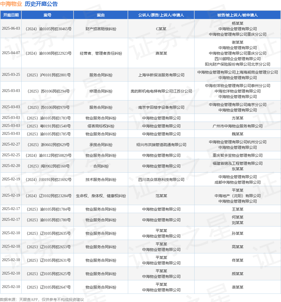The image size is (281, 302).
Task: Click defendant 方某某
Action: pyautogui.click(x=237, y=118)
